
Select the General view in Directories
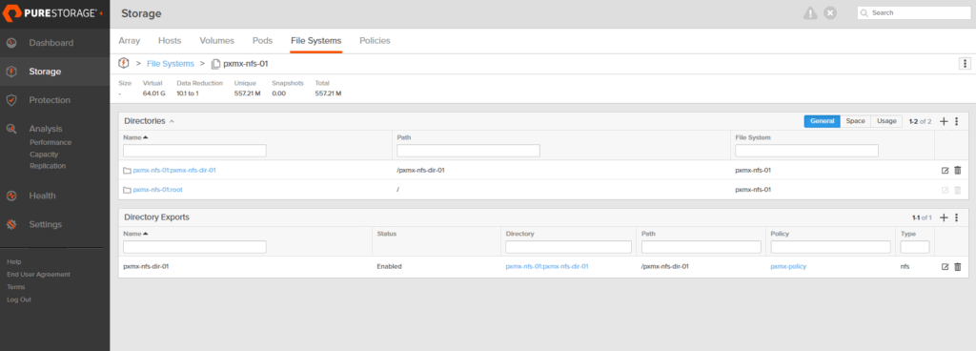click(823, 121)
